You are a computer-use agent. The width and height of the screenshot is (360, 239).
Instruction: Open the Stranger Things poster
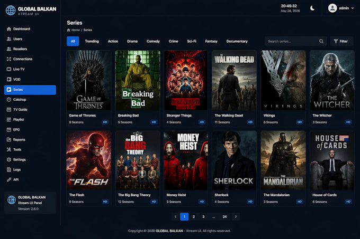point(186,80)
